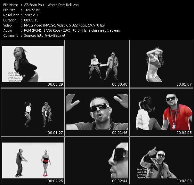The height and width of the screenshot is (185, 194).
Task: Click the thumbnail at timestamp 00:01:46
Action: tap(97, 112)
